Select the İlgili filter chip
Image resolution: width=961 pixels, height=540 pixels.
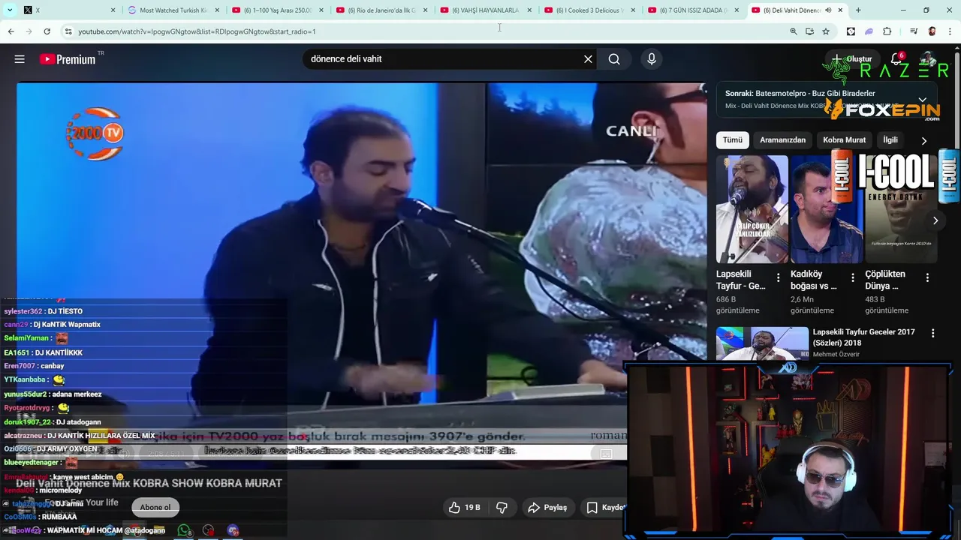pyautogui.click(x=890, y=140)
